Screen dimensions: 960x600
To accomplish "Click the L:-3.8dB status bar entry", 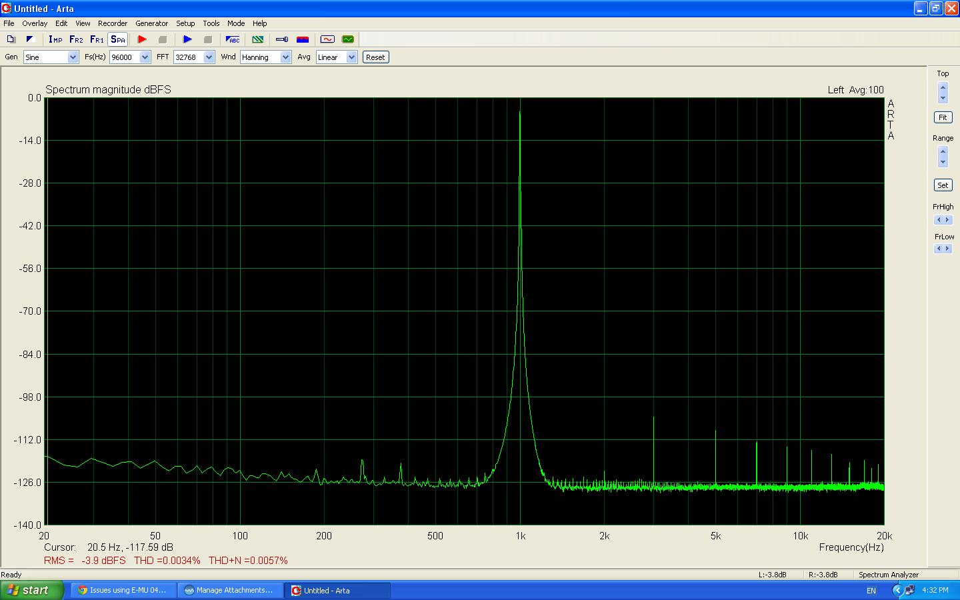I will pyautogui.click(x=772, y=575).
